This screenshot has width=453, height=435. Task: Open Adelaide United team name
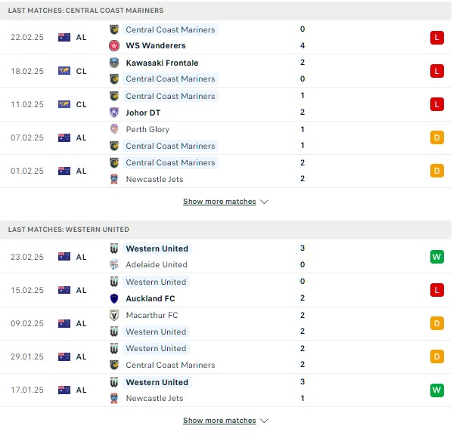pos(157,264)
